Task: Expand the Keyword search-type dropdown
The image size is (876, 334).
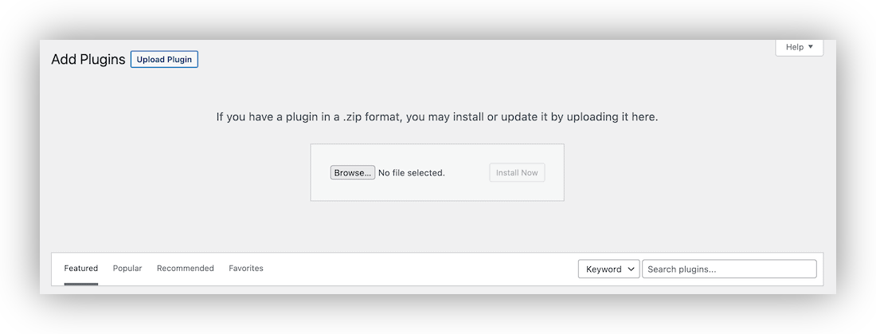Action: pos(608,269)
